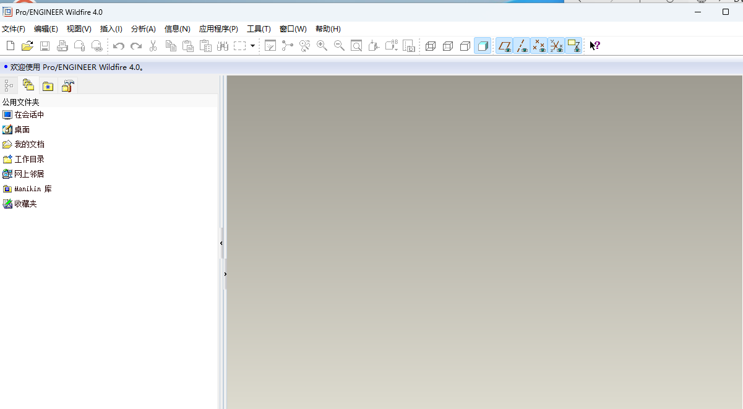Screen dimensions: 743x409
Task: Switch display to Hidden Line
Action: click(x=448, y=46)
